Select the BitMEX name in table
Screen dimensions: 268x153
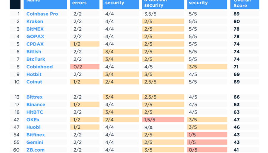[35, 29]
